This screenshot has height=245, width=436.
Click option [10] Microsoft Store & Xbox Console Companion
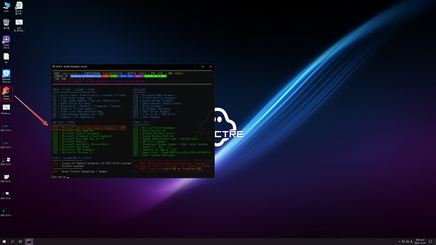(x=89, y=128)
